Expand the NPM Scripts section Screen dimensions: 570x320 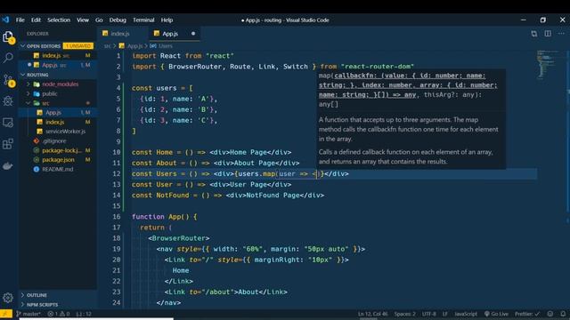pos(42,304)
